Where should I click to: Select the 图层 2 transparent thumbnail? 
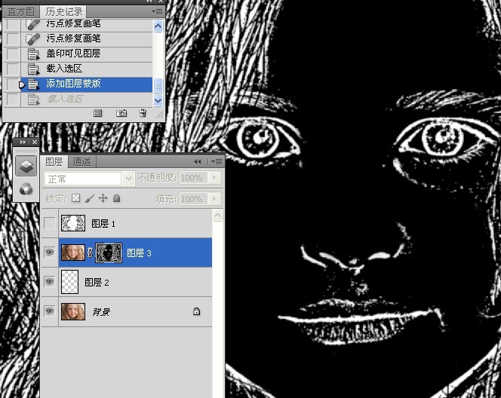(x=69, y=282)
